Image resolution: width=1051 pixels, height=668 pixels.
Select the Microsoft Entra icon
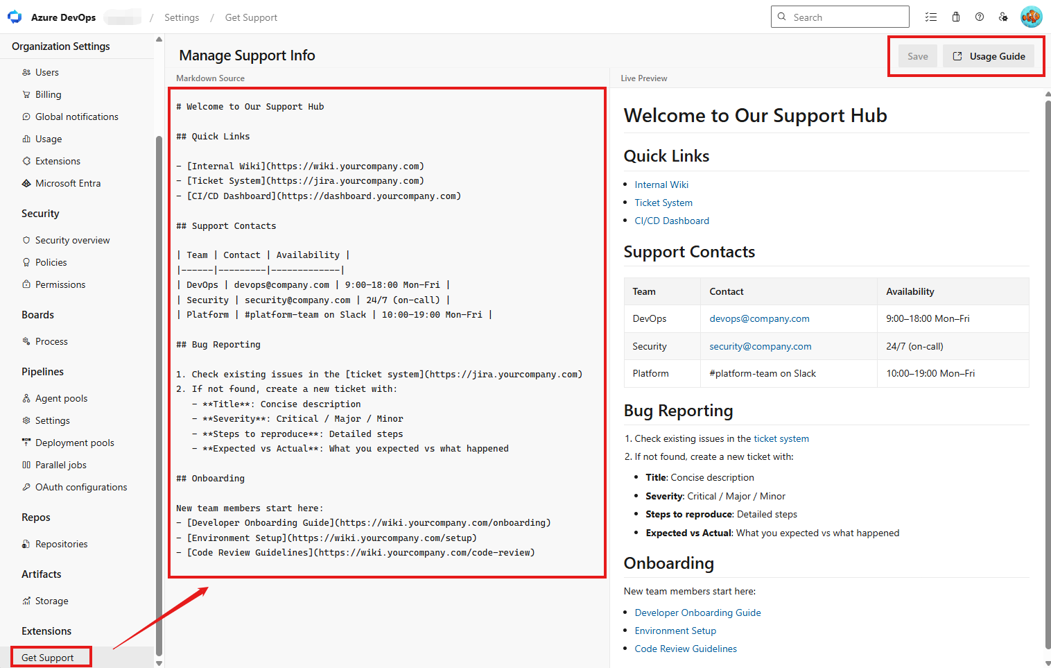tap(26, 183)
